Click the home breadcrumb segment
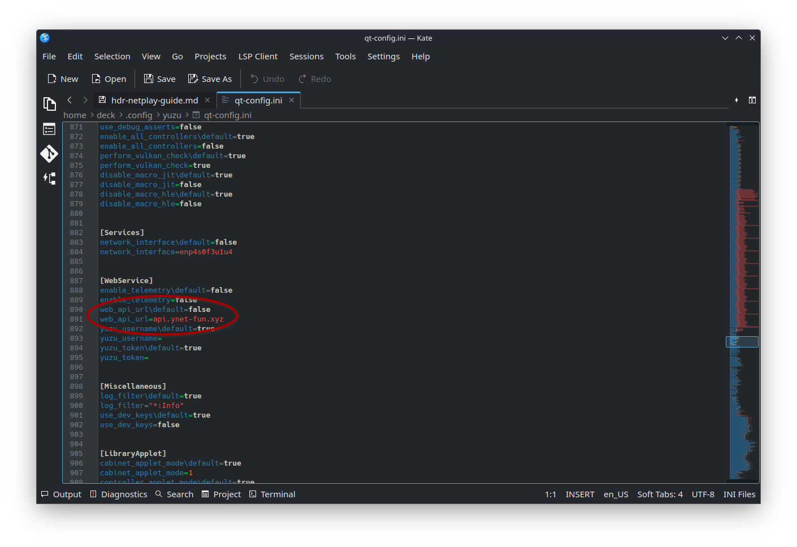Screen dimensions: 797x547 (75, 115)
